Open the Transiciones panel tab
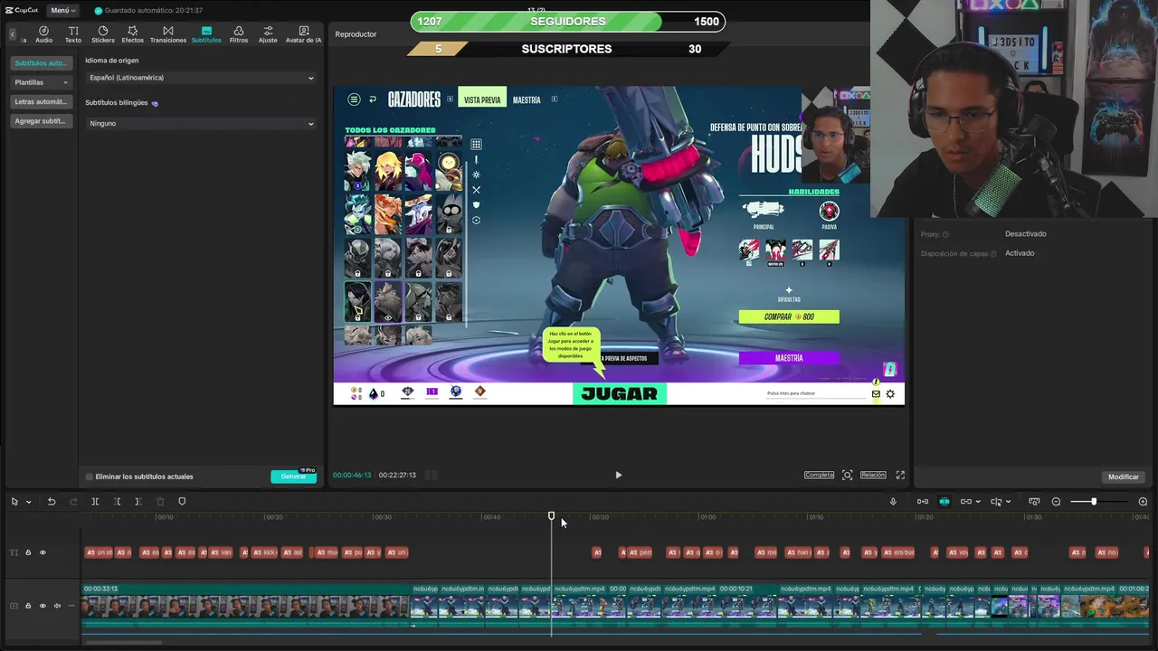Screen dimensions: 1158x651 [168, 34]
